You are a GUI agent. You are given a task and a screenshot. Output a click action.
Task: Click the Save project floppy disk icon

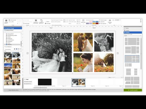tap(6, 21)
